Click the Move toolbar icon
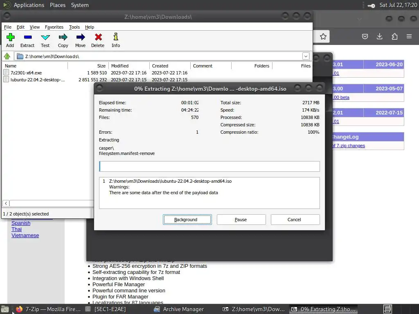This screenshot has width=419, height=314. click(x=81, y=40)
